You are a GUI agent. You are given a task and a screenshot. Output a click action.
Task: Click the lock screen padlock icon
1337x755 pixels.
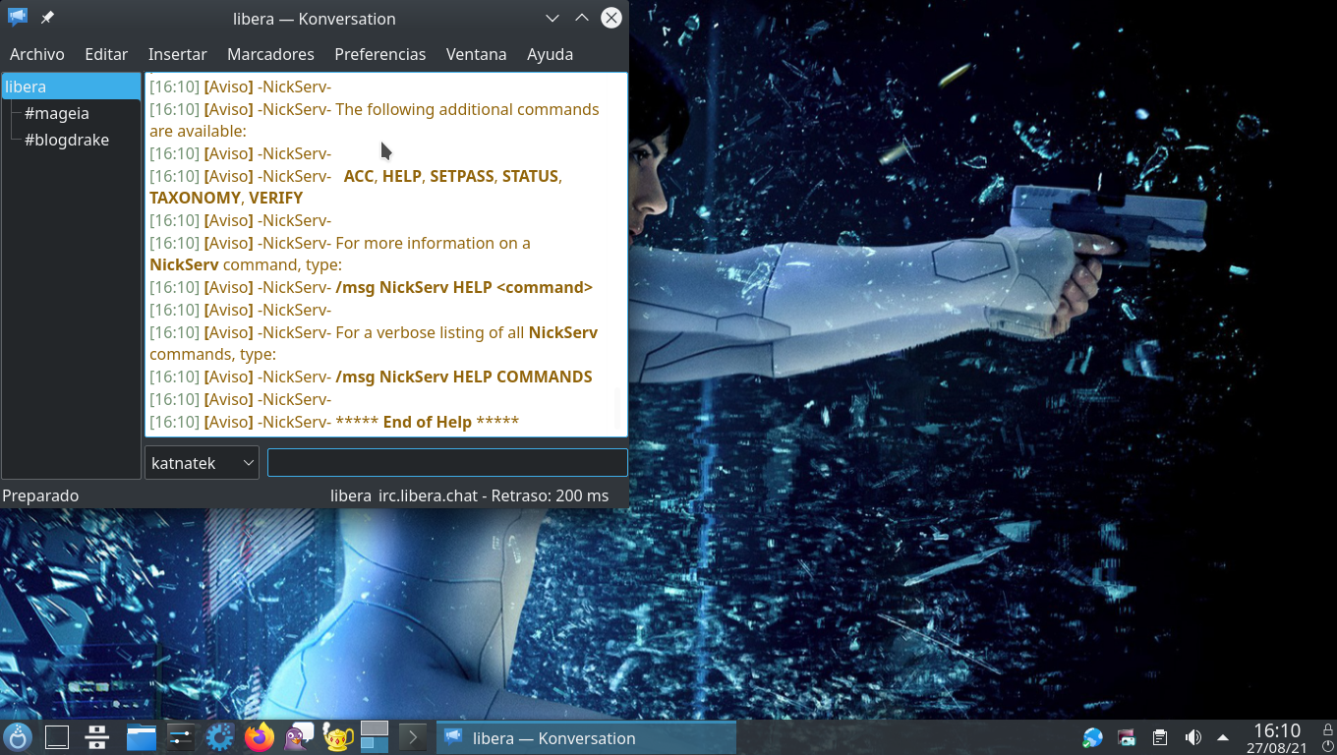[1327, 728]
